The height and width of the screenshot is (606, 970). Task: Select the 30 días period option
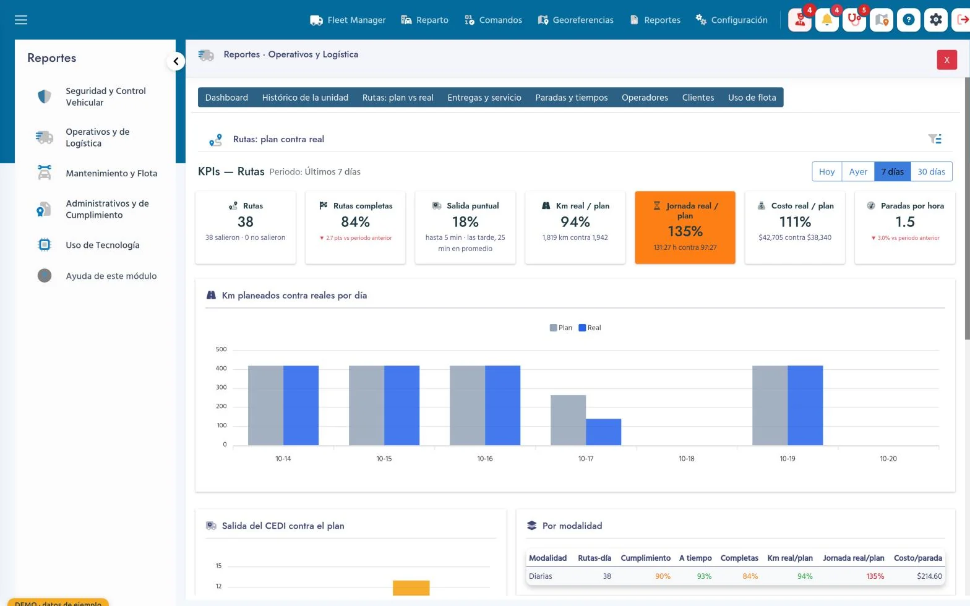tap(931, 171)
